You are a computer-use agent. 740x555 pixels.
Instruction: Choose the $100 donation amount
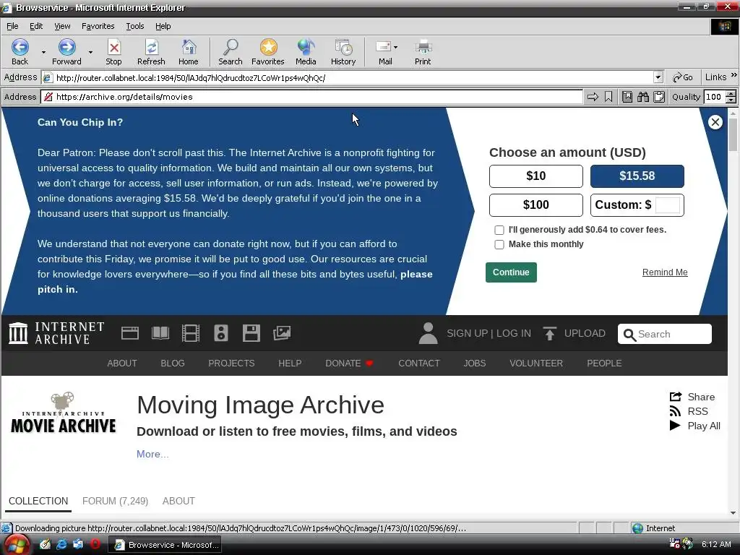pos(535,205)
